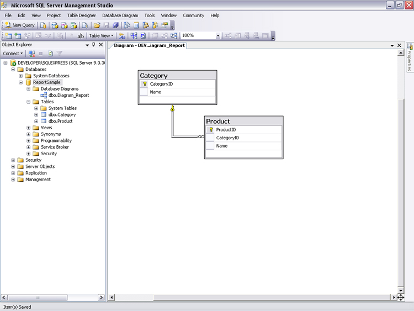
Task: Open the diagram active files dropdown arrow
Action: [392, 45]
